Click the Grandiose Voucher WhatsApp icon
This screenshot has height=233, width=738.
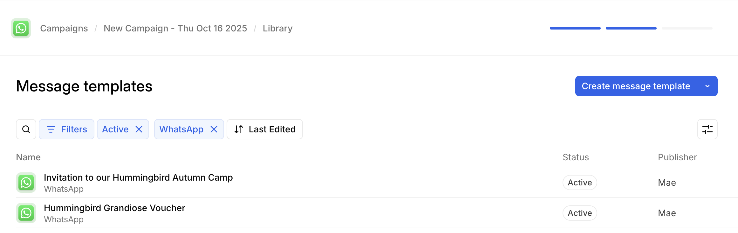coord(26,213)
